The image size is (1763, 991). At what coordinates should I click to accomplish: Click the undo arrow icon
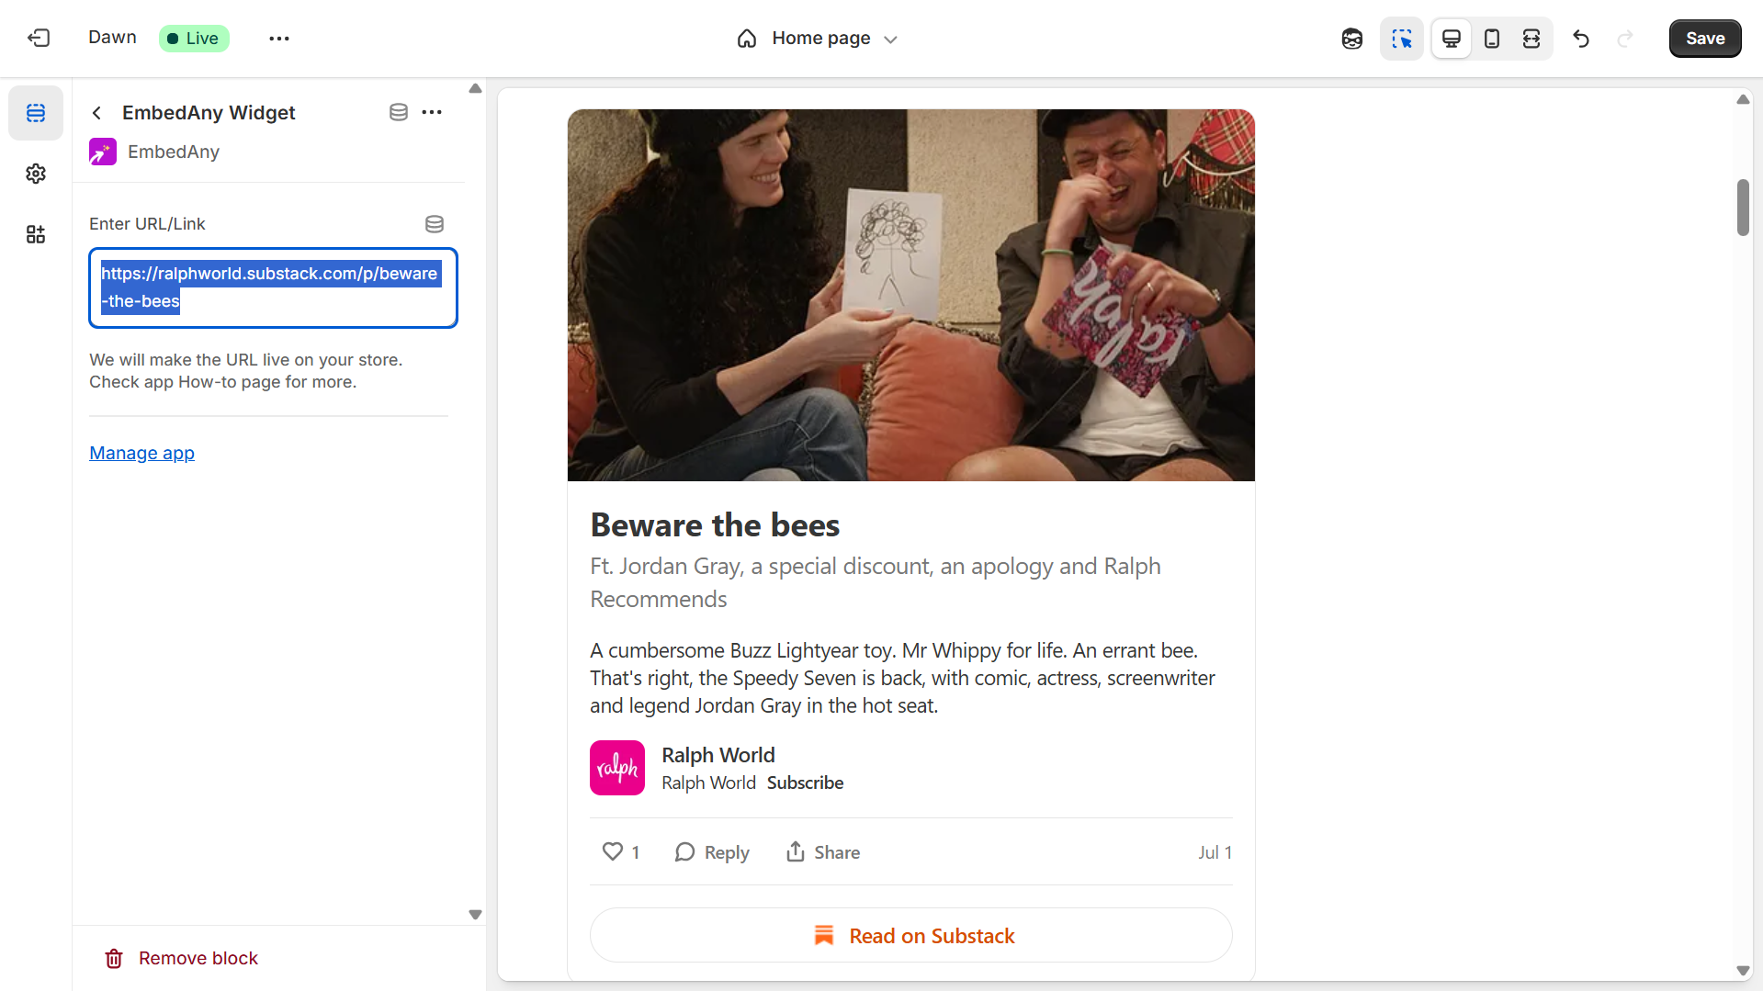pos(1580,39)
